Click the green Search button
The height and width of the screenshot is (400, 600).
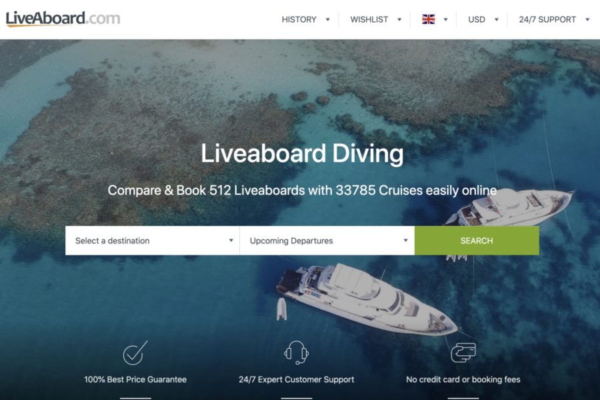coord(477,241)
